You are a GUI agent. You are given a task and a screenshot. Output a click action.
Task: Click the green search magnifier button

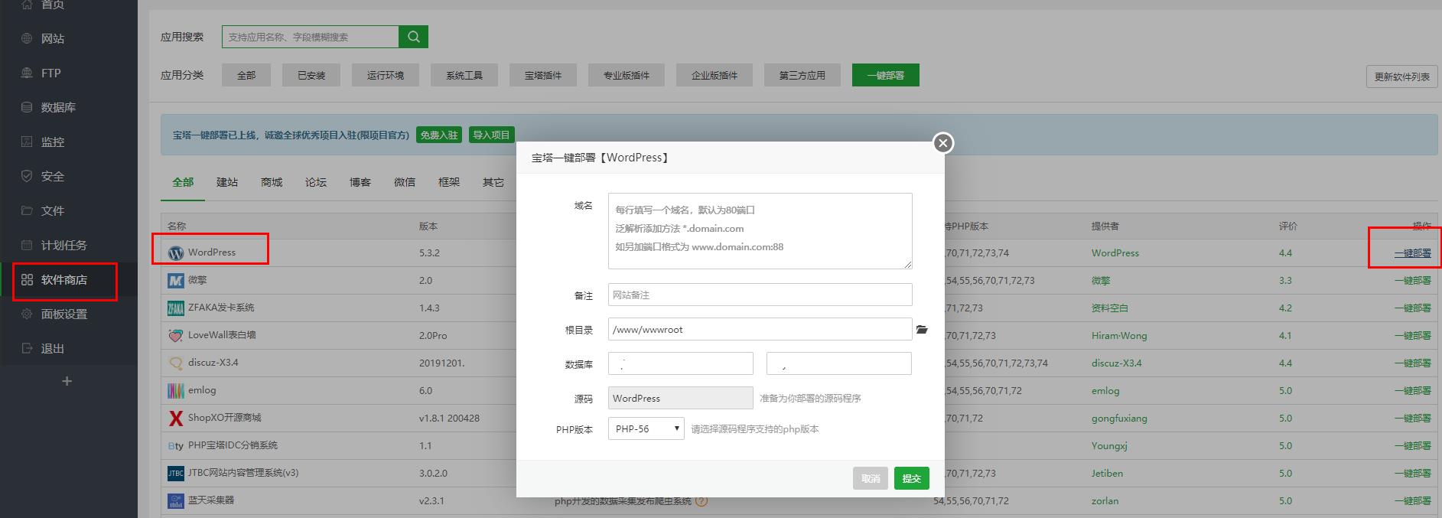[x=414, y=37]
